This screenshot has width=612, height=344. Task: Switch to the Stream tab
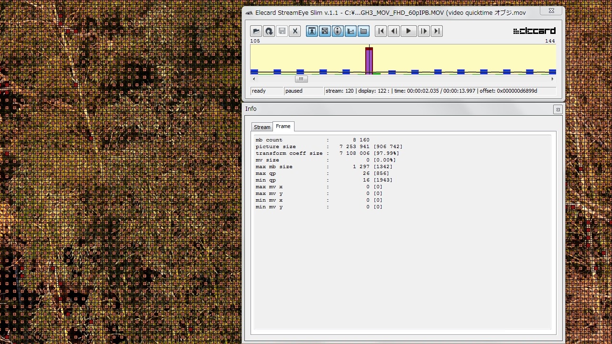click(262, 127)
